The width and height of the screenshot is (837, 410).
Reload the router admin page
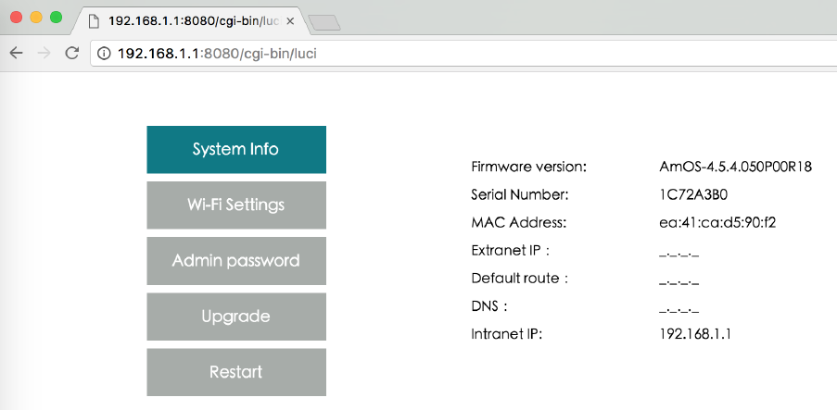click(71, 53)
